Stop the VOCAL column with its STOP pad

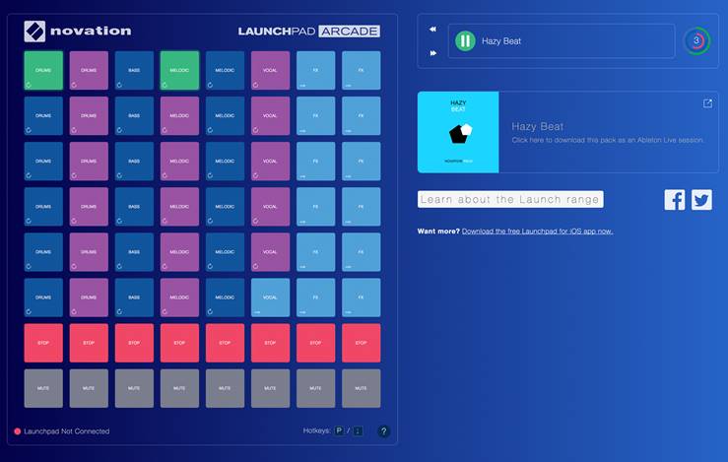pos(270,343)
